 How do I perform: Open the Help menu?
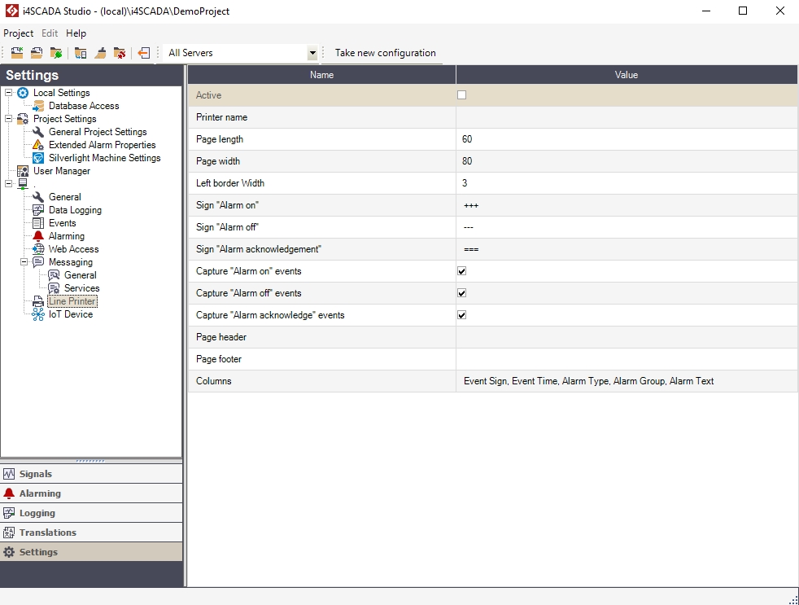point(76,33)
